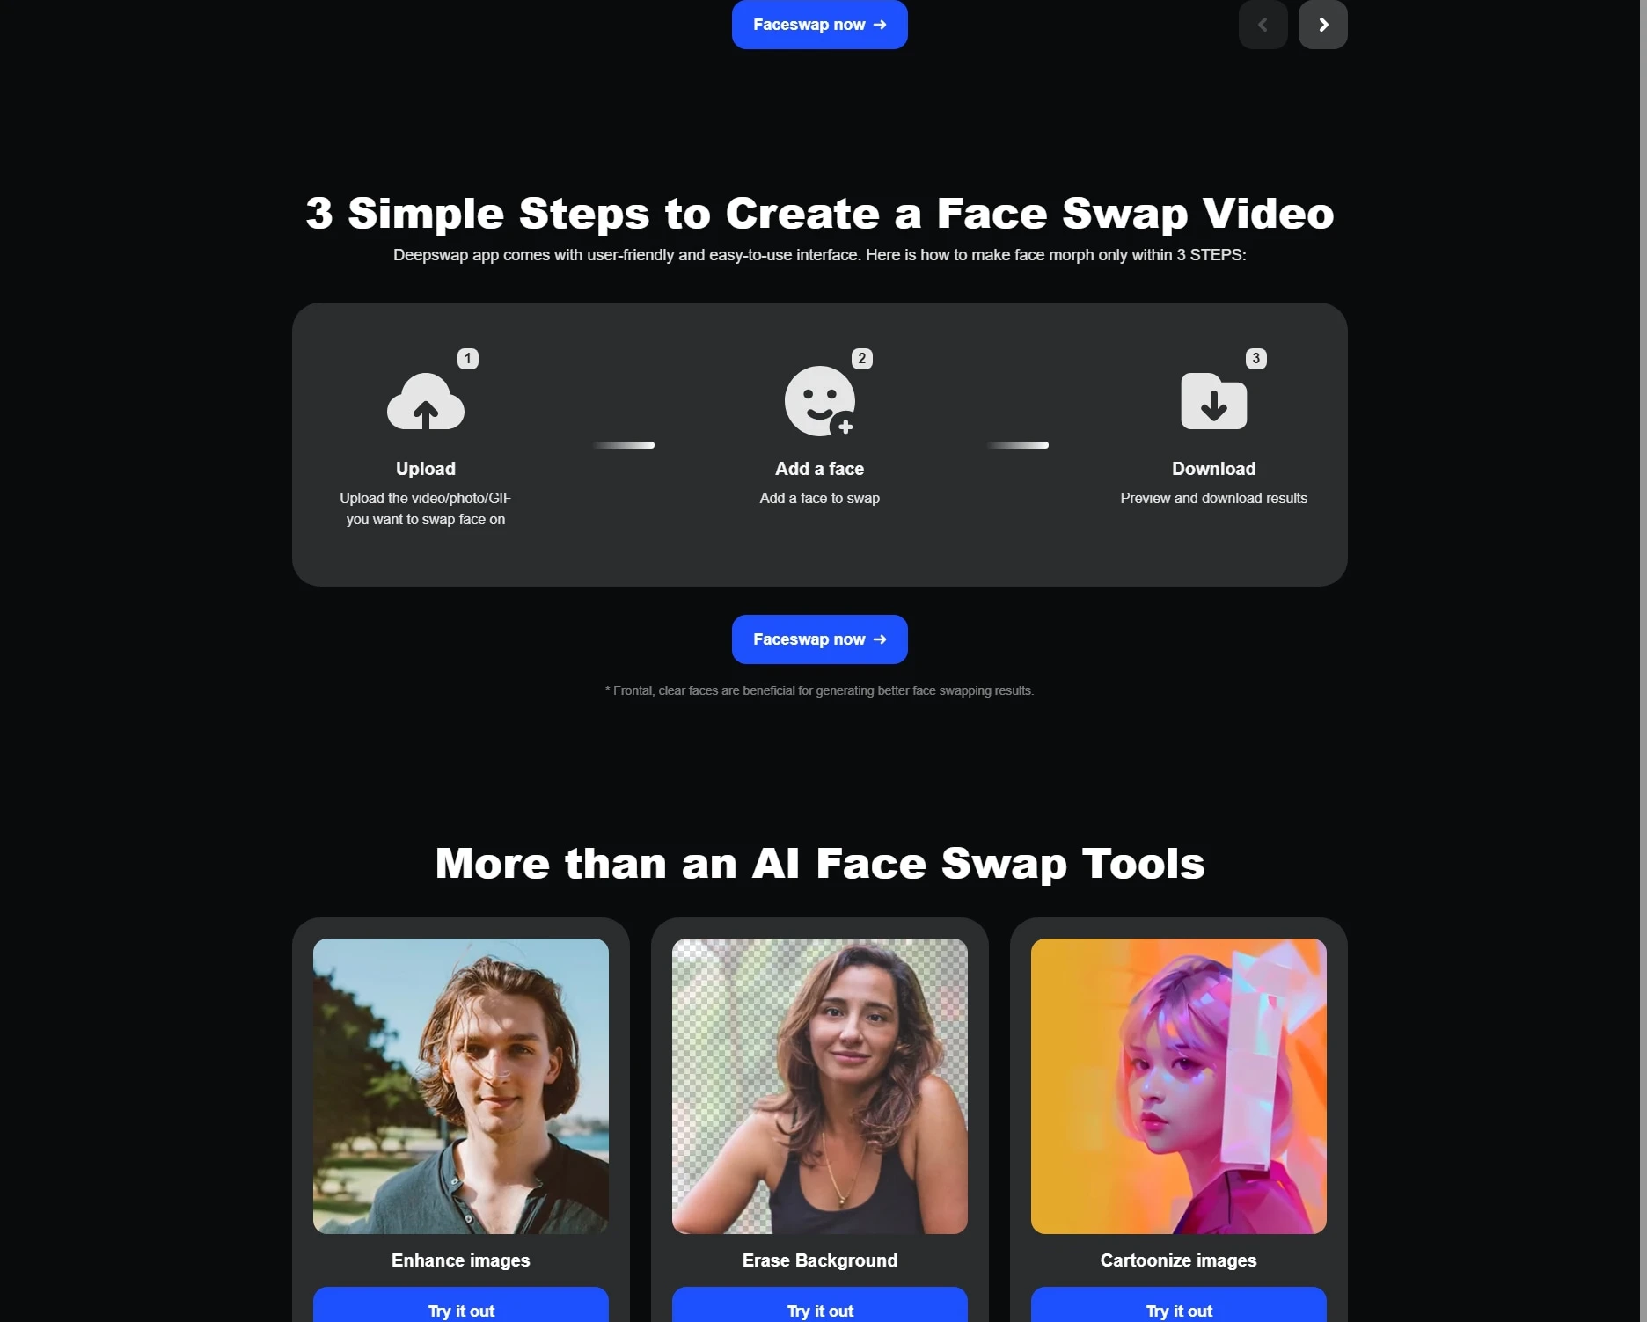Click the Download step heading

pyautogui.click(x=1213, y=469)
